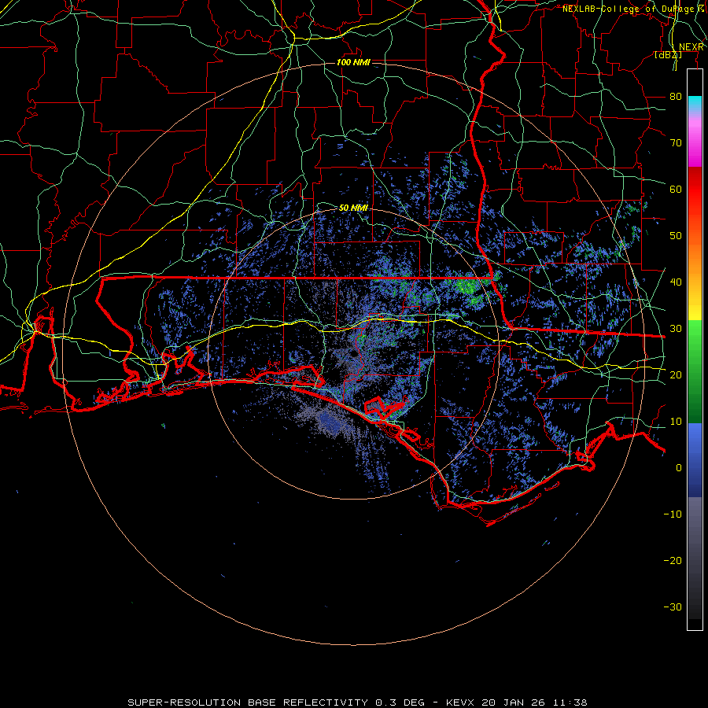Click the 50 NMI range ring label

(353, 208)
